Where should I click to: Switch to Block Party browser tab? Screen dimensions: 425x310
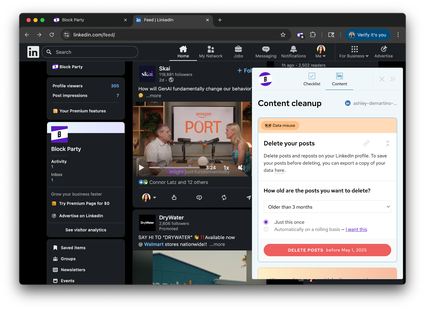[x=90, y=20]
